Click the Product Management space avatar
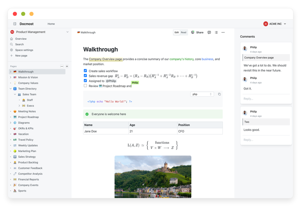 [x=12, y=32]
